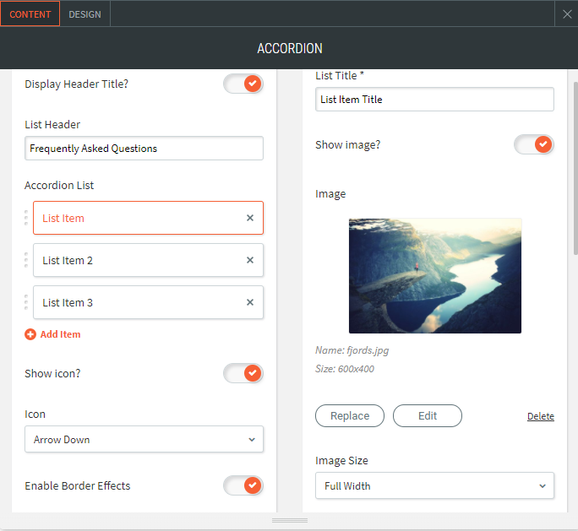The height and width of the screenshot is (531, 578).
Task: Toggle the Show image switch
Action: 534,144
